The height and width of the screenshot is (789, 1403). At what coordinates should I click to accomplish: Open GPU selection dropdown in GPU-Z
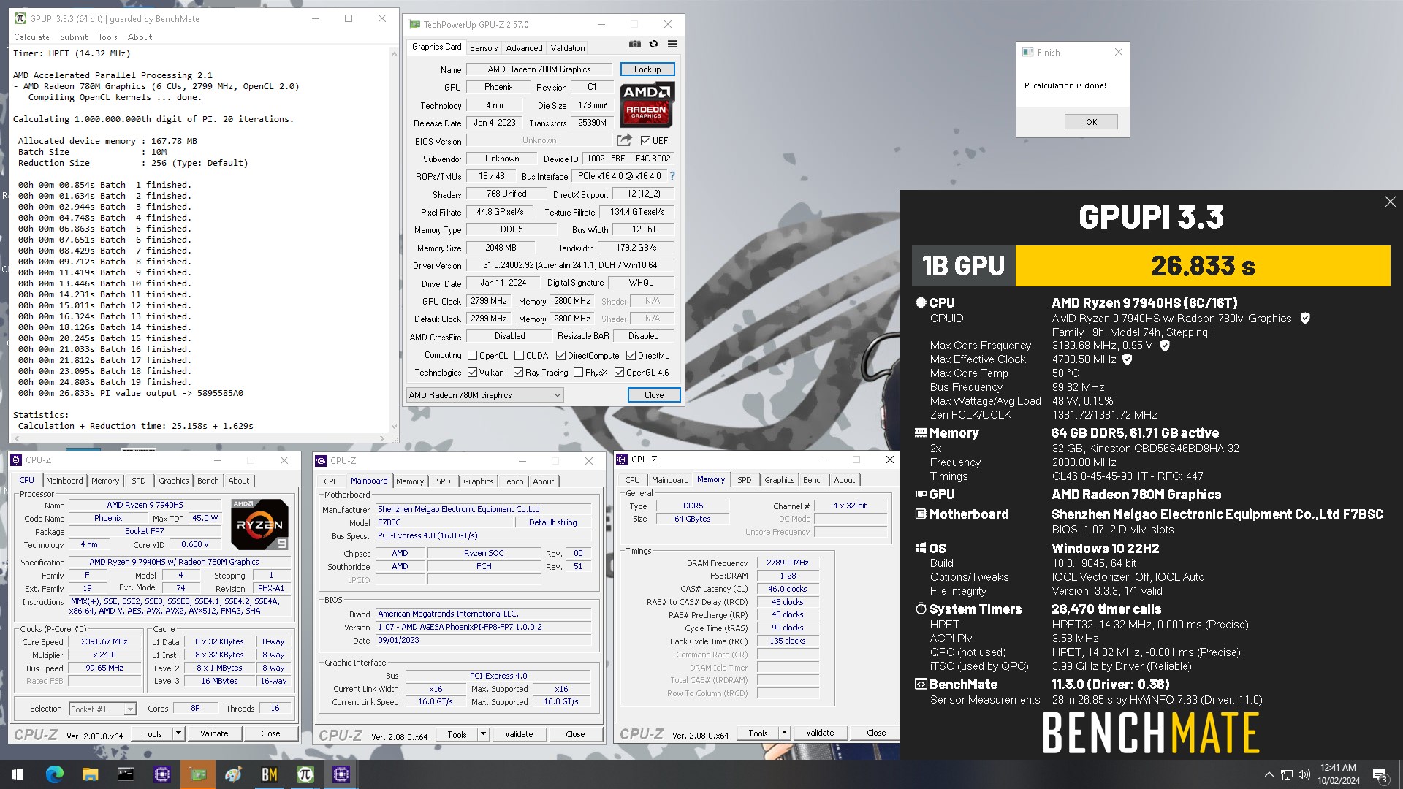(x=484, y=395)
